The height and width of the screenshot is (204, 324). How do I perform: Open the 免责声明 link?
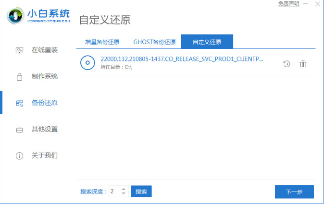click(288, 4)
